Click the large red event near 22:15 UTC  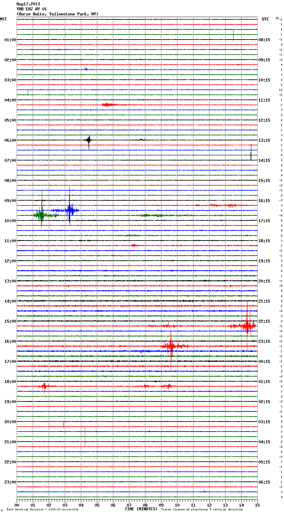[247, 326]
